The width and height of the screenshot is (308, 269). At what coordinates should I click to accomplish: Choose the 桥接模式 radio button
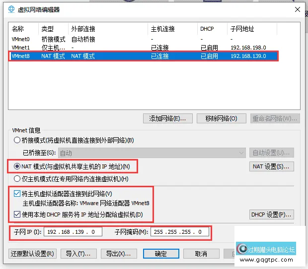[x=17, y=140]
